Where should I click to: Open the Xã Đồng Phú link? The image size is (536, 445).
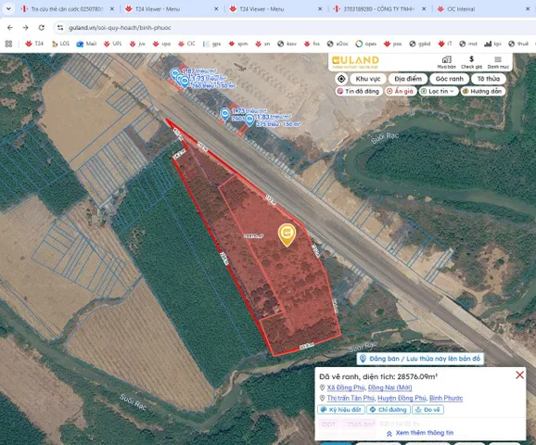(346, 388)
